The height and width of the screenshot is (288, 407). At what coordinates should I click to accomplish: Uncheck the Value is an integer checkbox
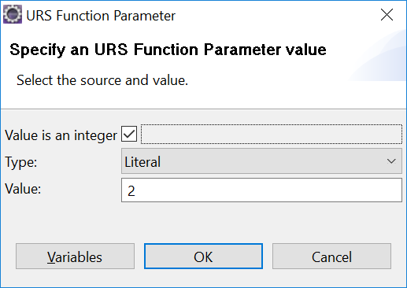point(129,134)
